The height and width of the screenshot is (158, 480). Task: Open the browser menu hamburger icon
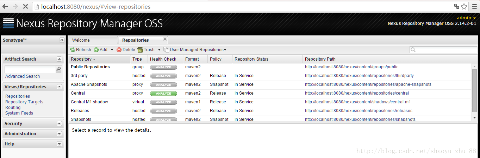[474, 6]
